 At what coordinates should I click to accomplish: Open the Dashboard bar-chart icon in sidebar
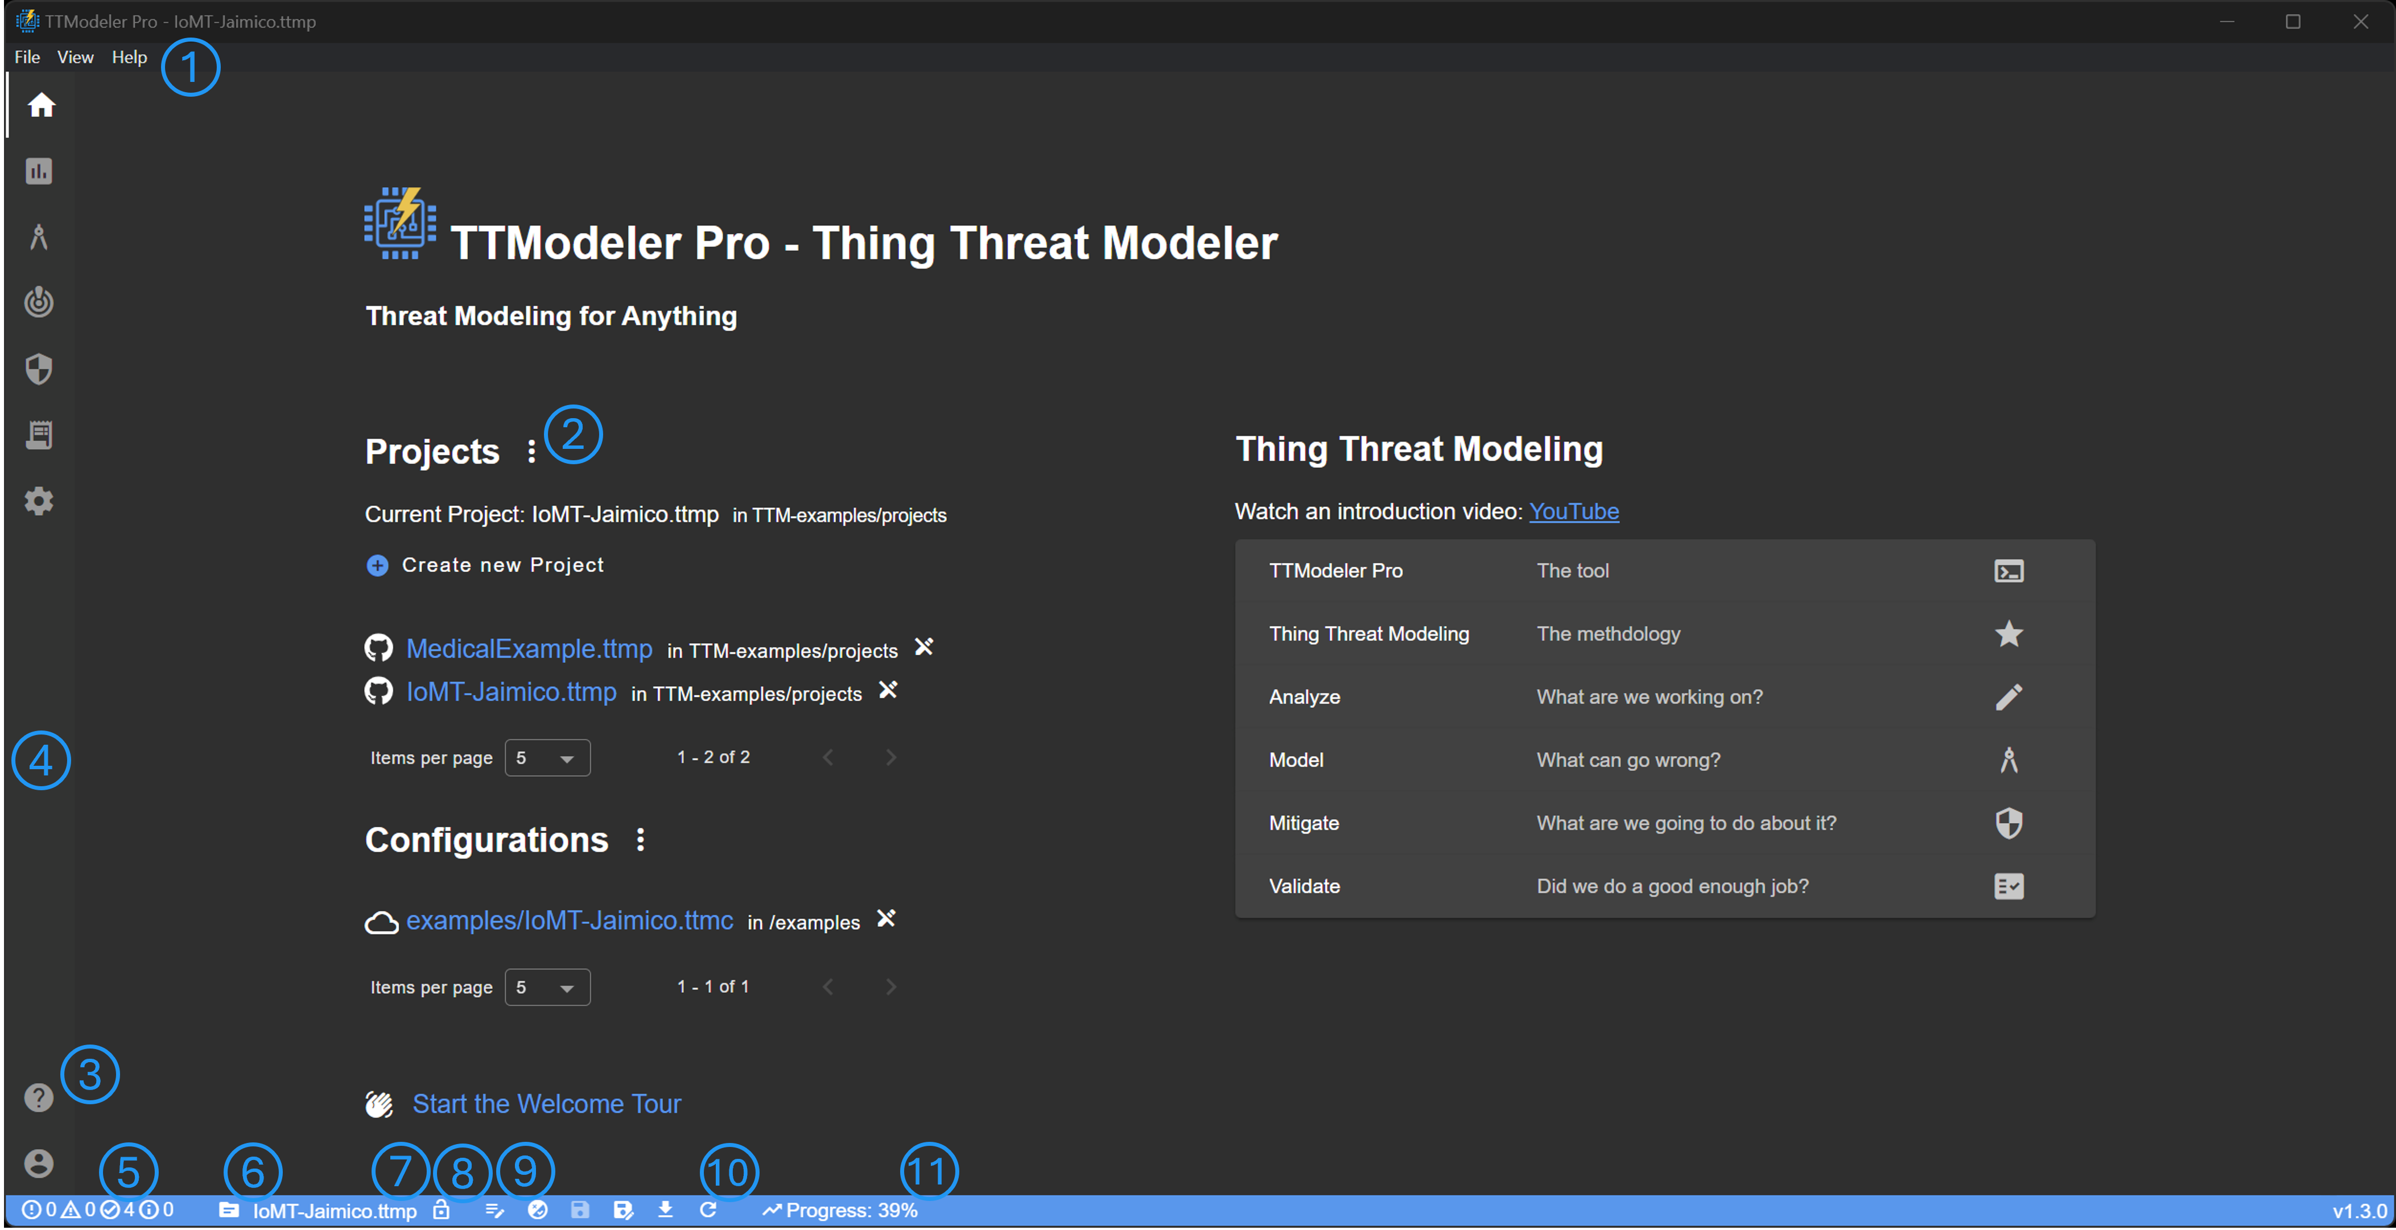tap(39, 171)
